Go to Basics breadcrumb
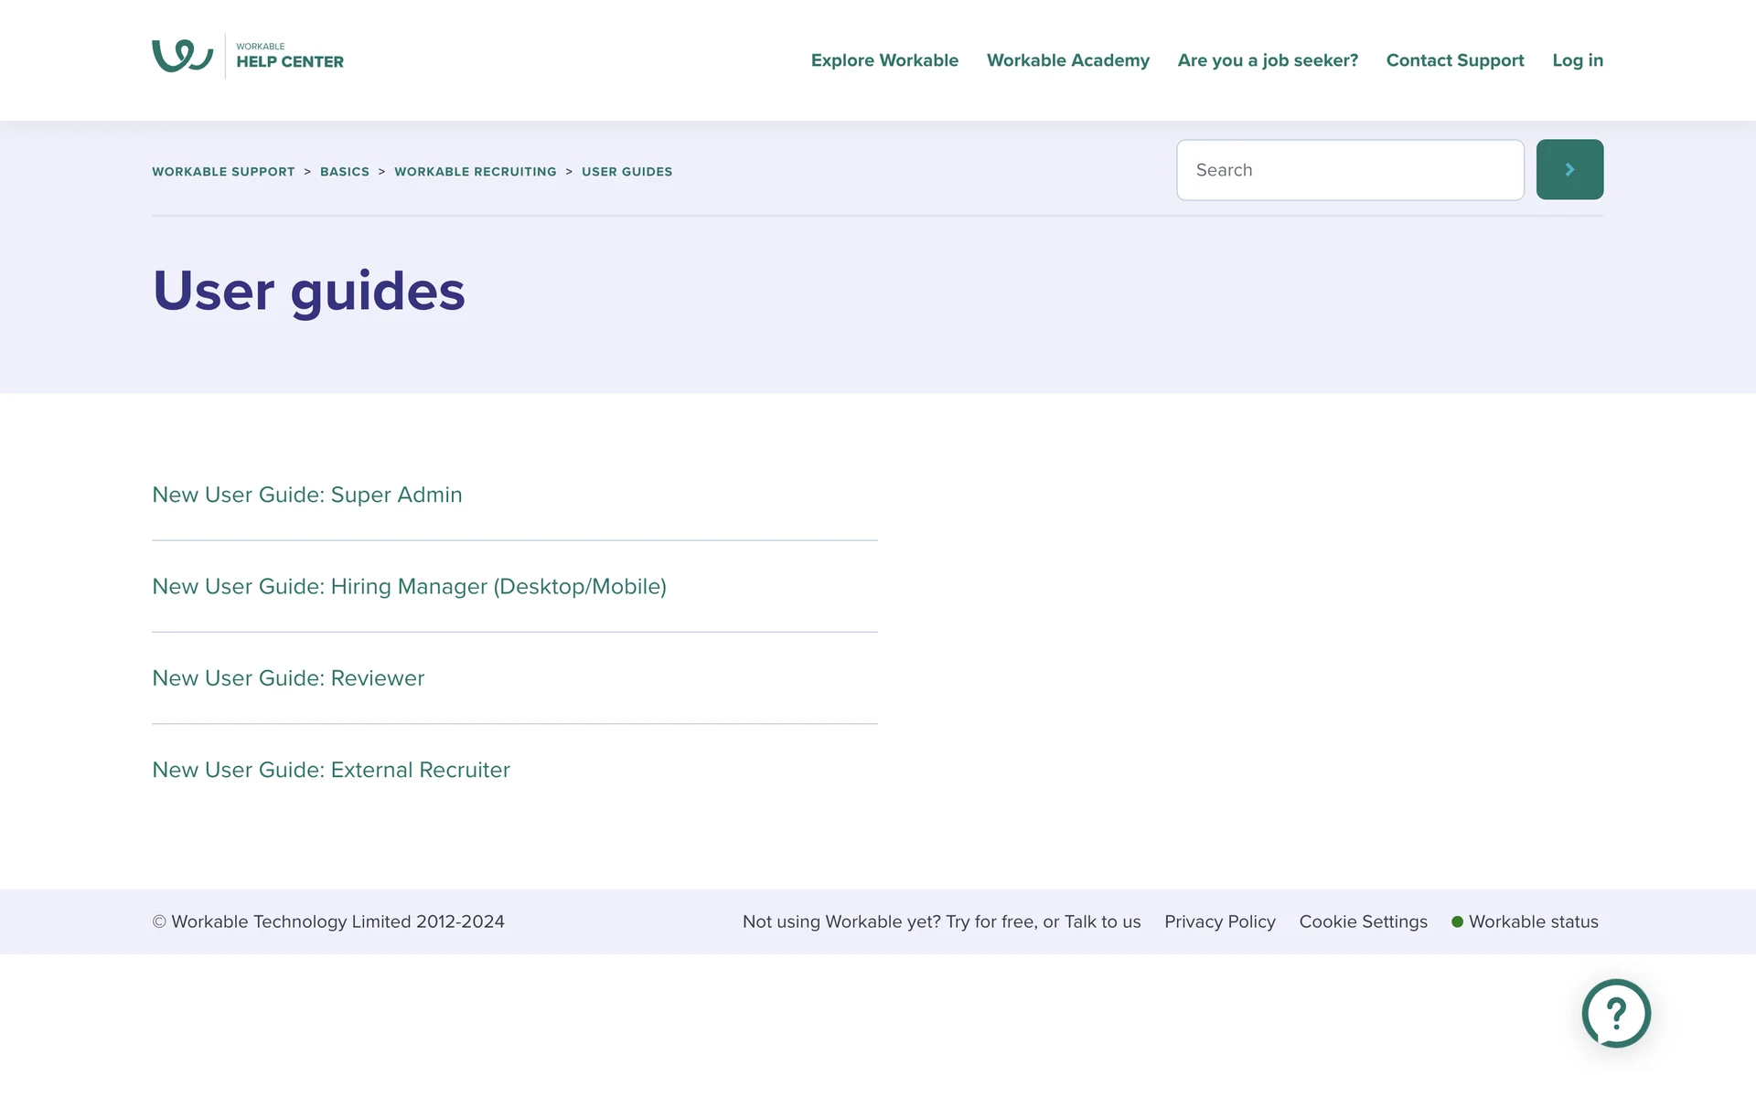Image resolution: width=1756 pixels, height=1097 pixels. [x=344, y=172]
